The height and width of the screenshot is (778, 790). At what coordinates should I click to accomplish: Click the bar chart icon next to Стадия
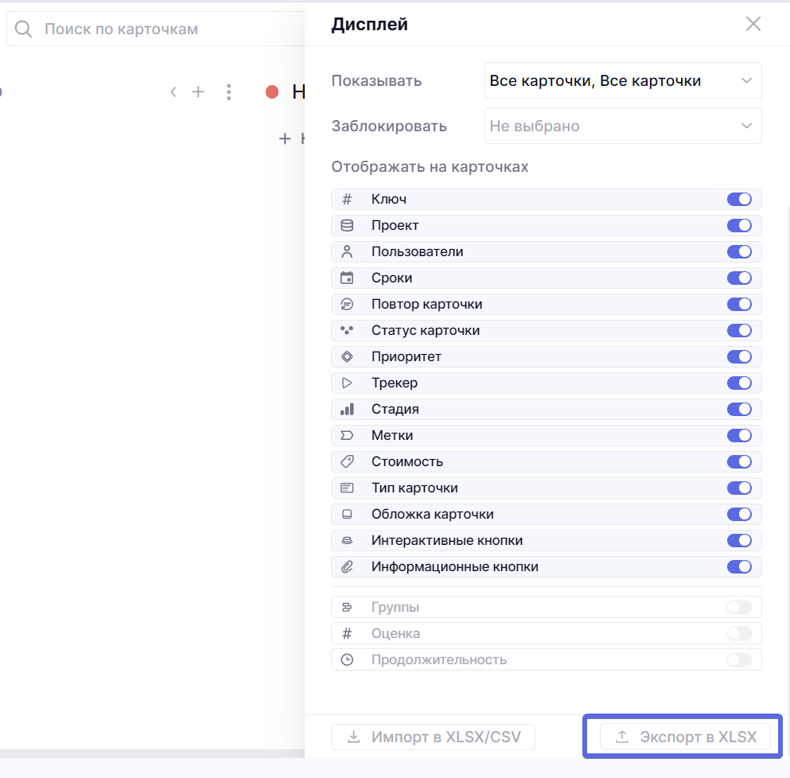[347, 410]
